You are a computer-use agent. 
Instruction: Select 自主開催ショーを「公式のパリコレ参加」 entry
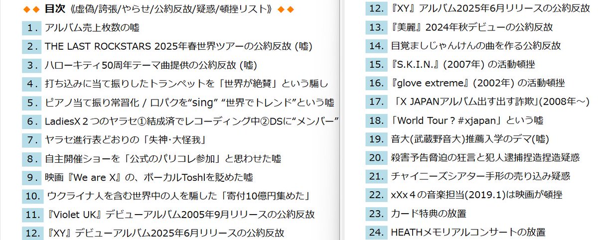(163, 159)
